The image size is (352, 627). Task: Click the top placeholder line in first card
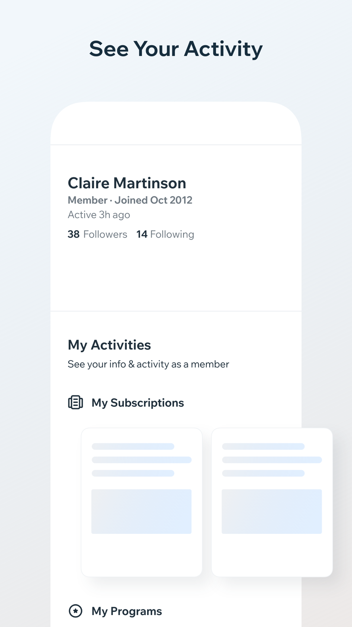click(133, 446)
